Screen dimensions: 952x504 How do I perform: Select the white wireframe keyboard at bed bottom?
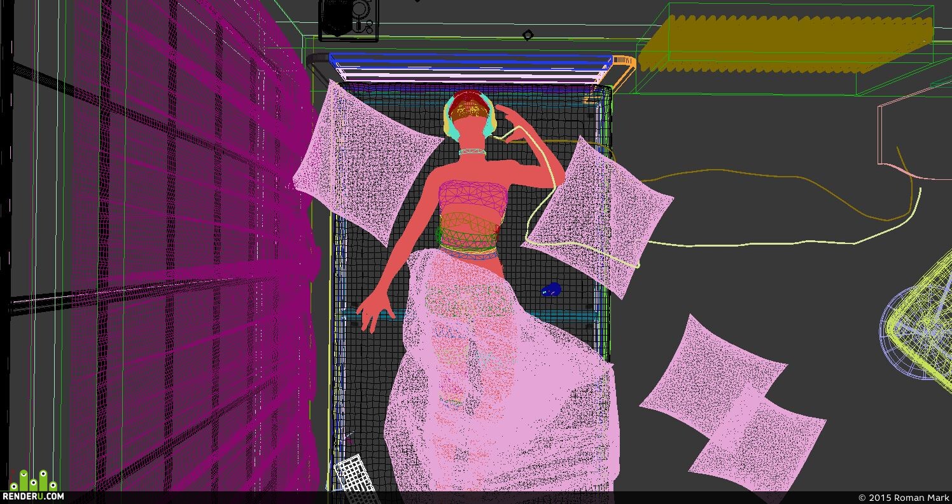coord(354,473)
